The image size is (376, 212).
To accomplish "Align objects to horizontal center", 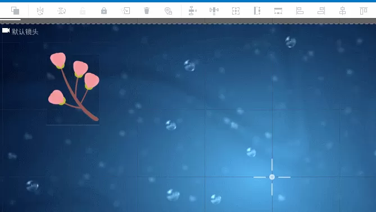I will pyautogui.click(x=342, y=11).
